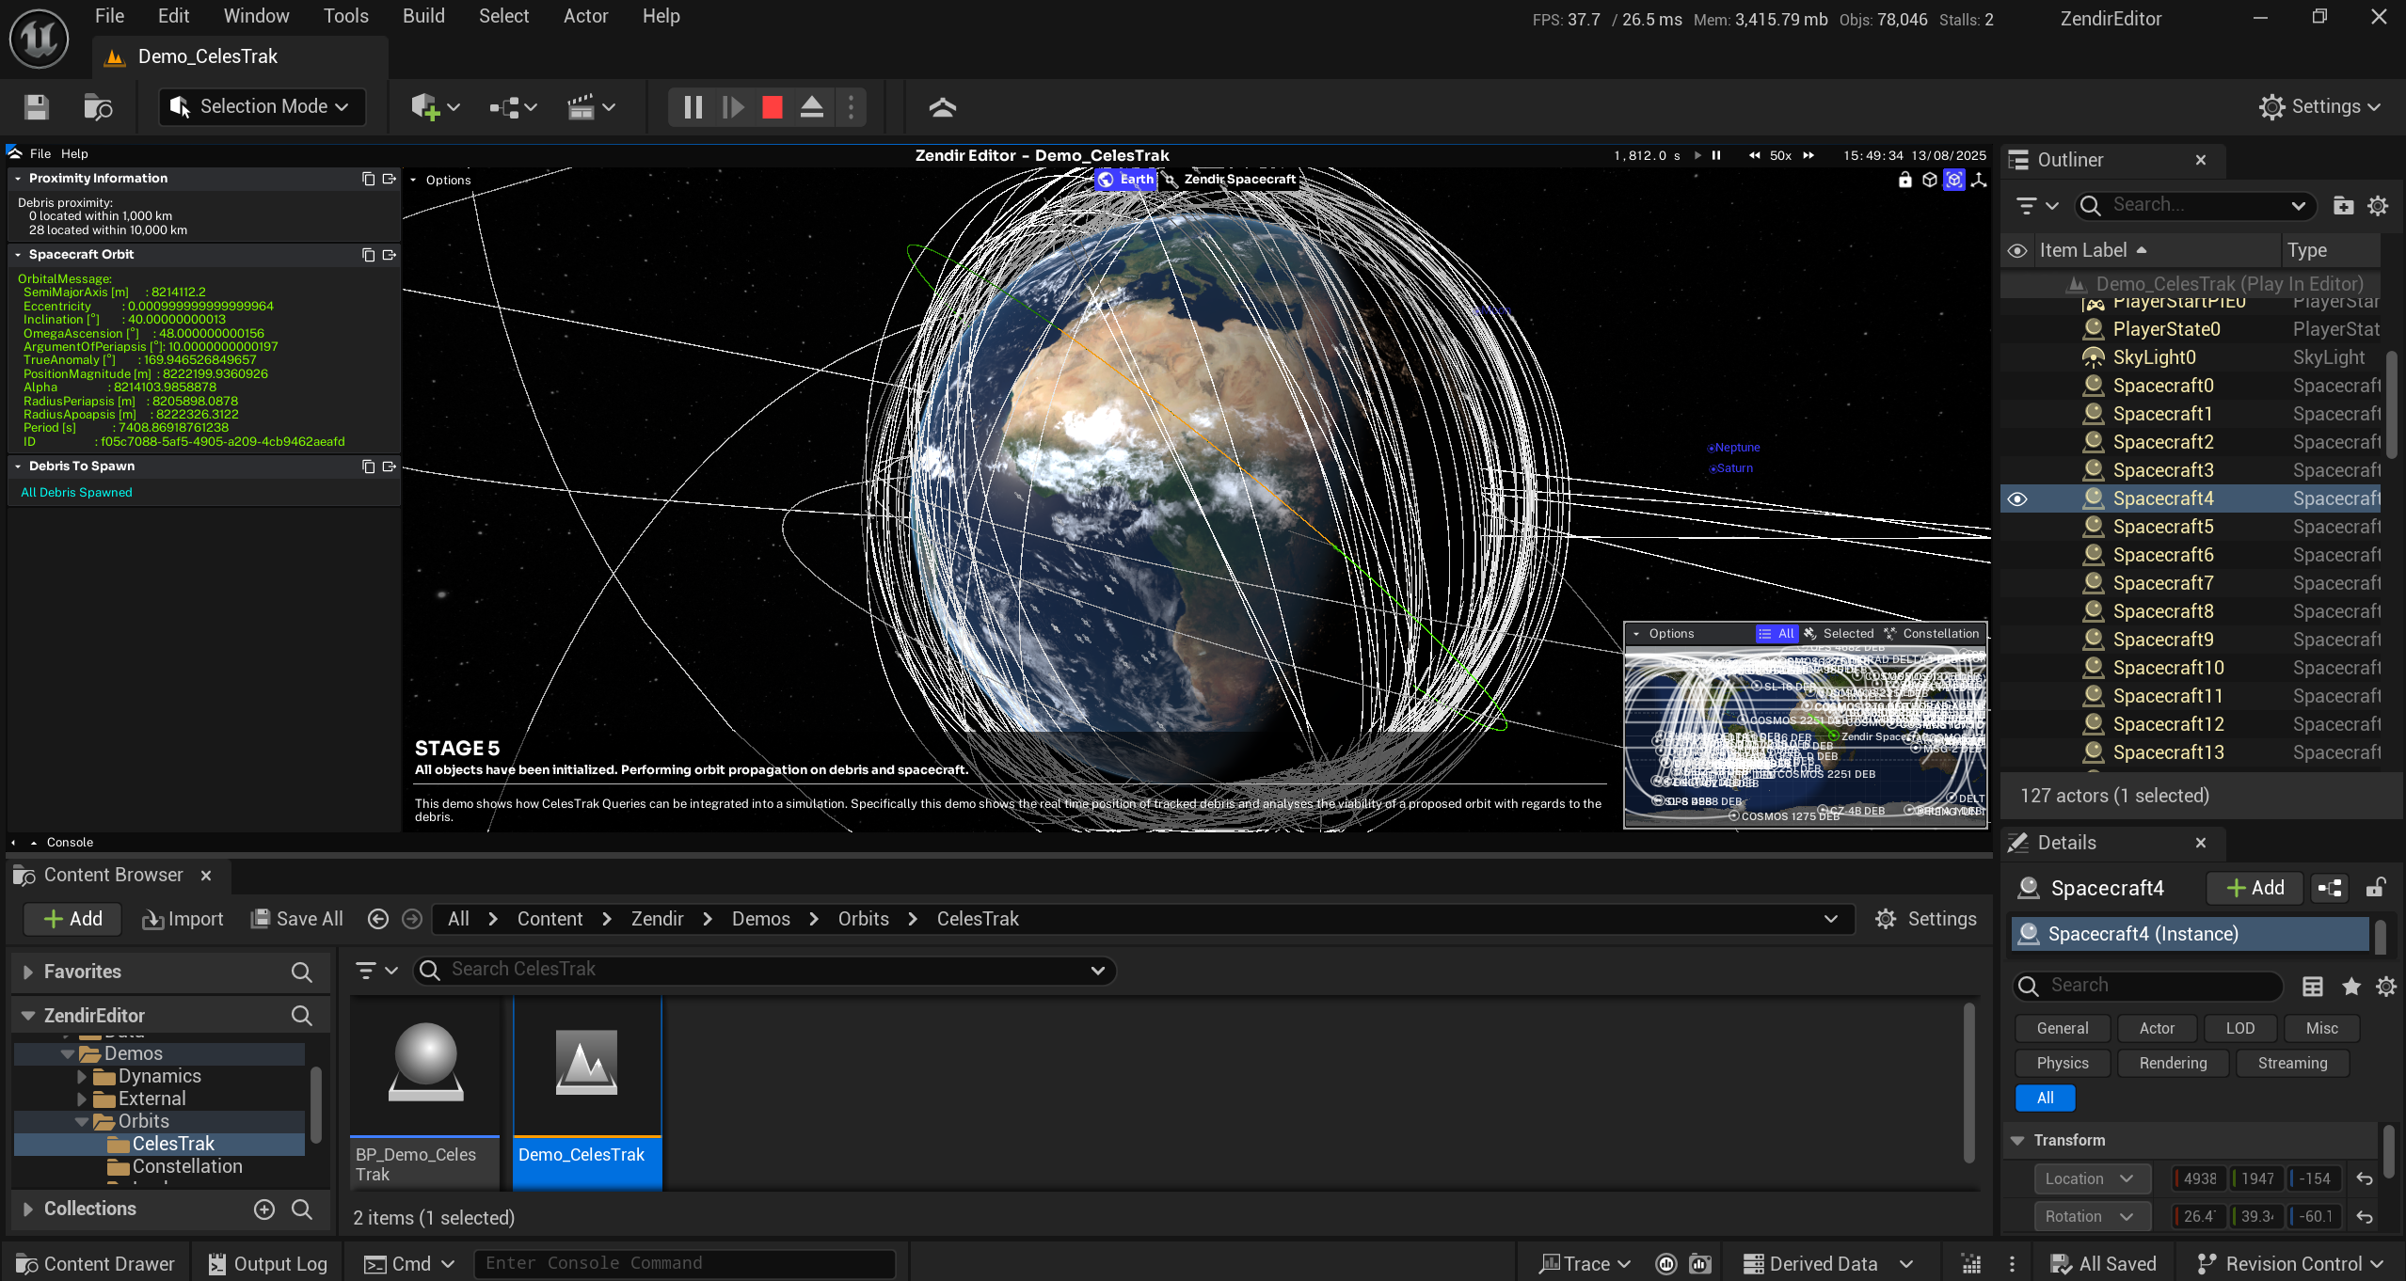The height and width of the screenshot is (1281, 2406).
Task: Open the Build menu
Action: coord(423,16)
